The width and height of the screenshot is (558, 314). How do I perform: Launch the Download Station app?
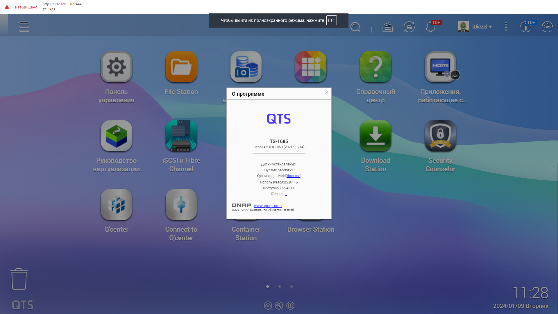click(x=375, y=136)
